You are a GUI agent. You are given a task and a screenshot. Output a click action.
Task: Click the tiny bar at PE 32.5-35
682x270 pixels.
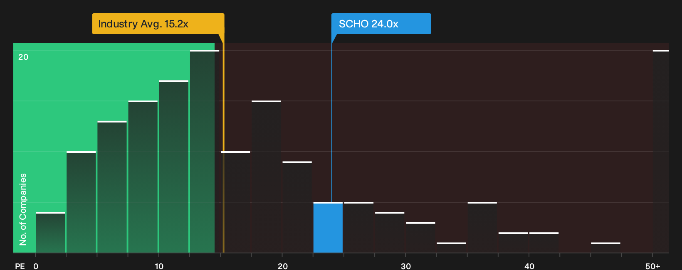coord(452,248)
